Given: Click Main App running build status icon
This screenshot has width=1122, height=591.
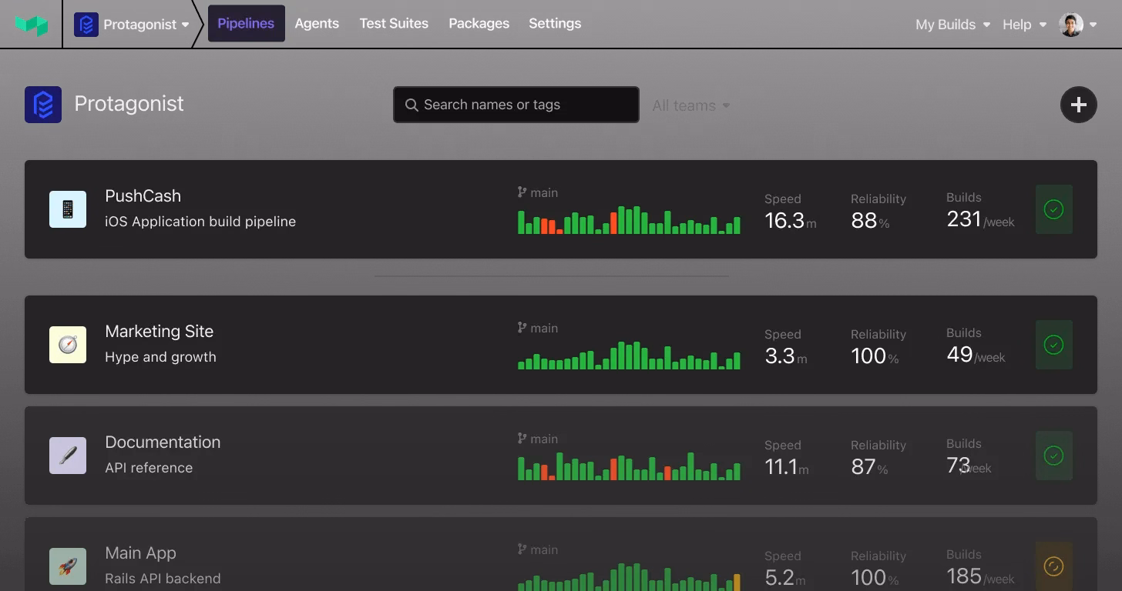Looking at the screenshot, I should point(1053,566).
